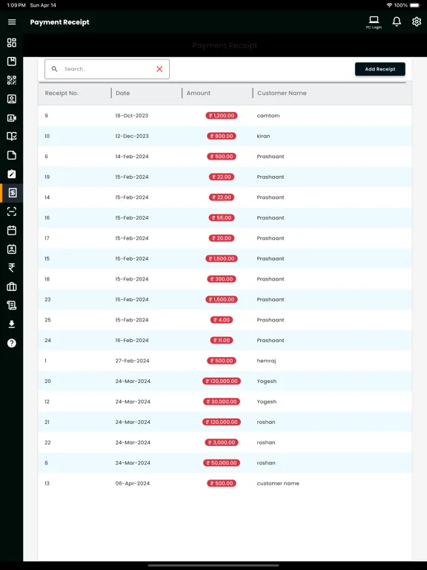Open the hamburger menu

12,22
